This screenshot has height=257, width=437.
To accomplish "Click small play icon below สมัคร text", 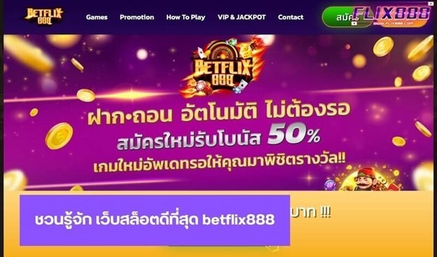I will point(354,23).
